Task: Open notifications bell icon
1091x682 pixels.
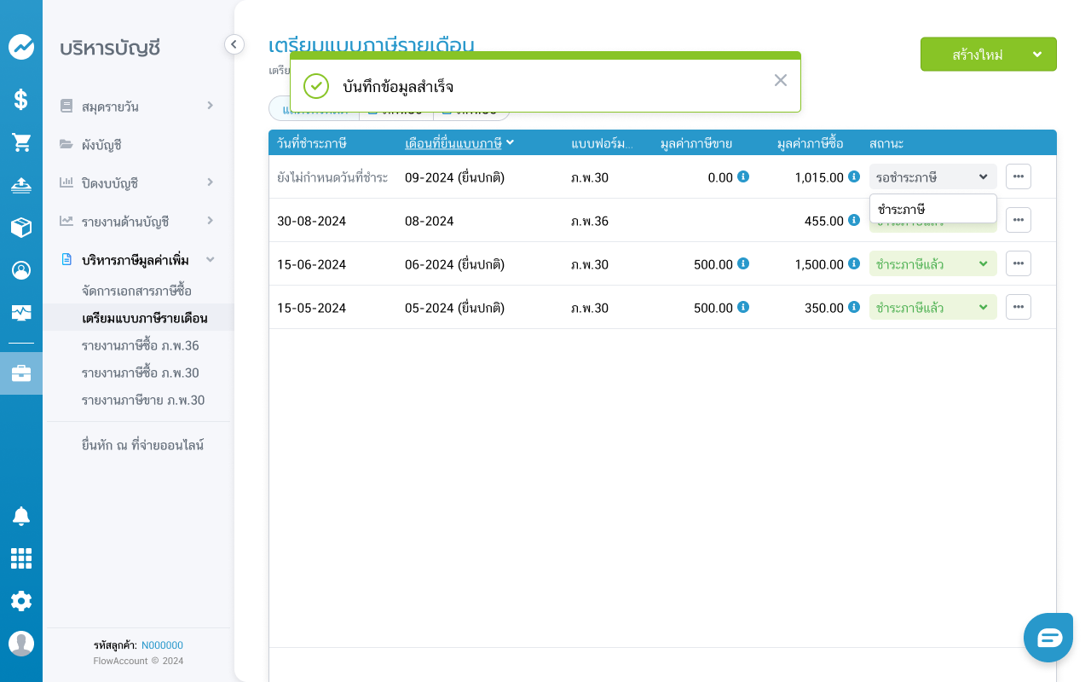Action: (21, 516)
